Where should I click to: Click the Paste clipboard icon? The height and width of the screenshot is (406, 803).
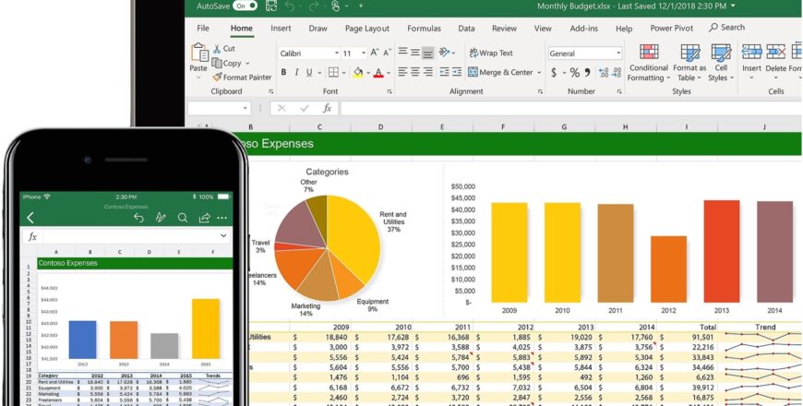point(198,53)
